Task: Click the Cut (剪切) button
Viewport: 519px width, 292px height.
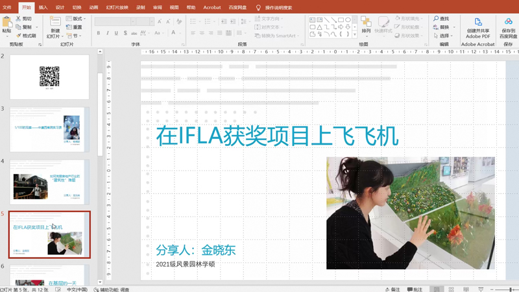Action: point(24,19)
